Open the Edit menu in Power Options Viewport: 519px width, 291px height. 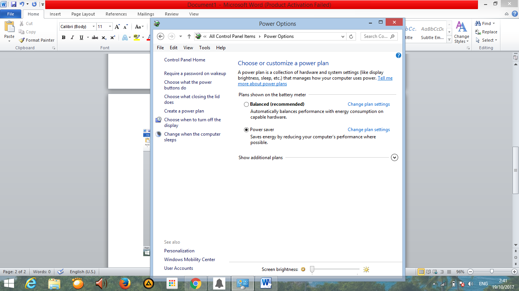[174, 48]
